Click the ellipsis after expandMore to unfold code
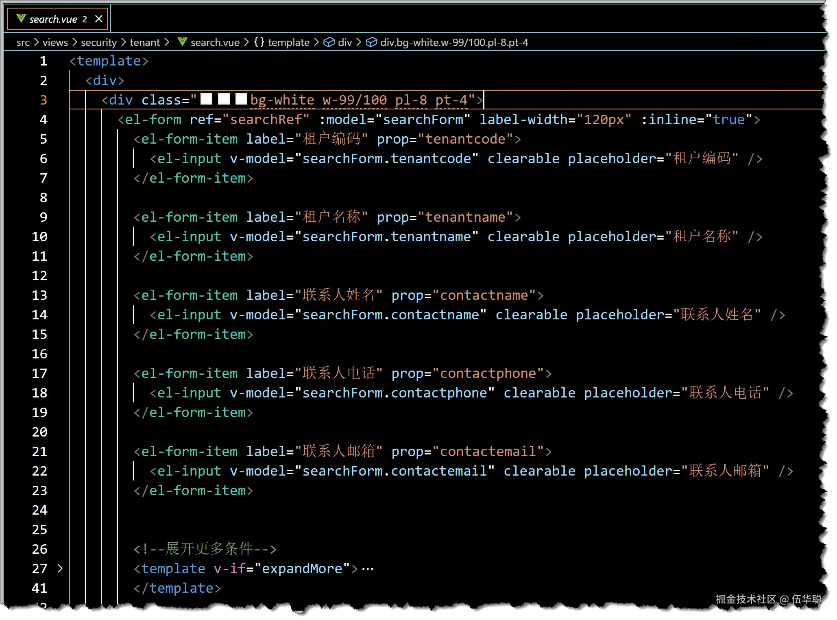 pyautogui.click(x=368, y=569)
